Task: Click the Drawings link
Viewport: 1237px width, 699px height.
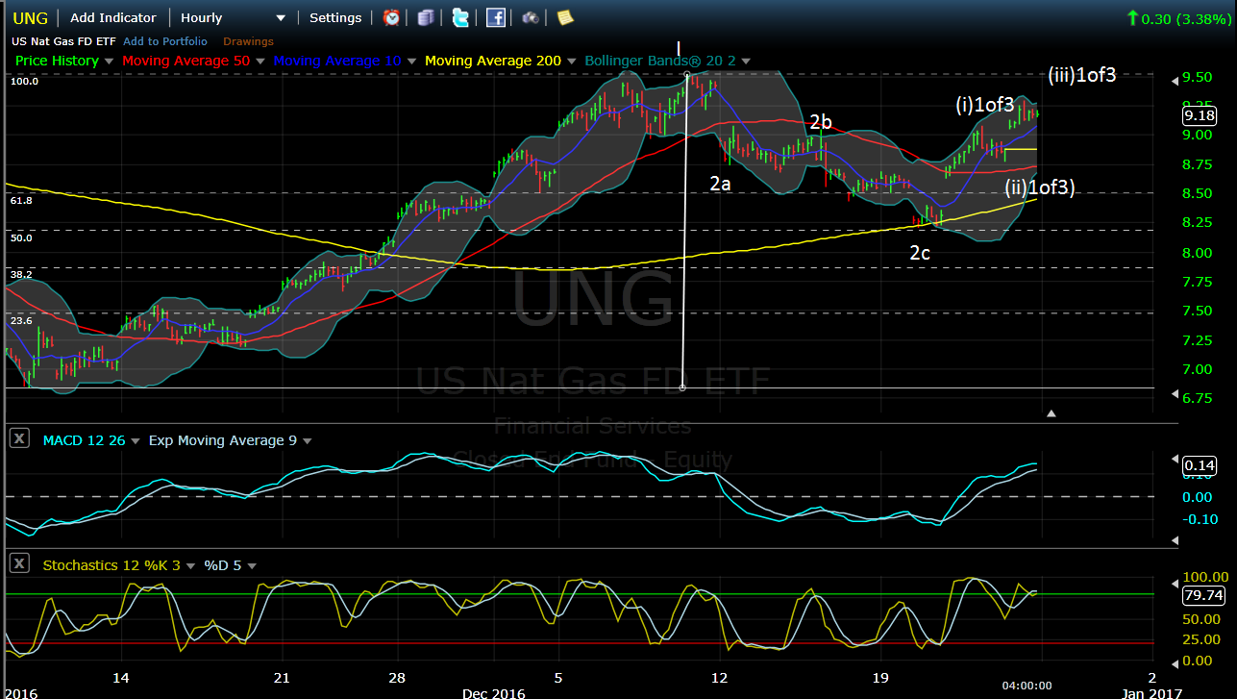Action: (248, 41)
